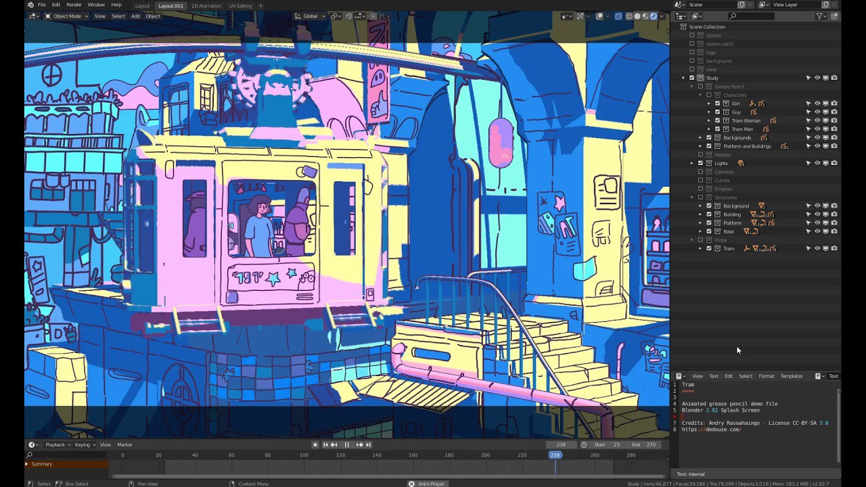Image resolution: width=866 pixels, height=487 pixels.
Task: Jump to previous keyframe
Action: 334,444
